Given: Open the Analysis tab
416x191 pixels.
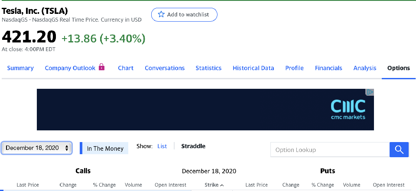Looking at the screenshot, I should [365, 68].
